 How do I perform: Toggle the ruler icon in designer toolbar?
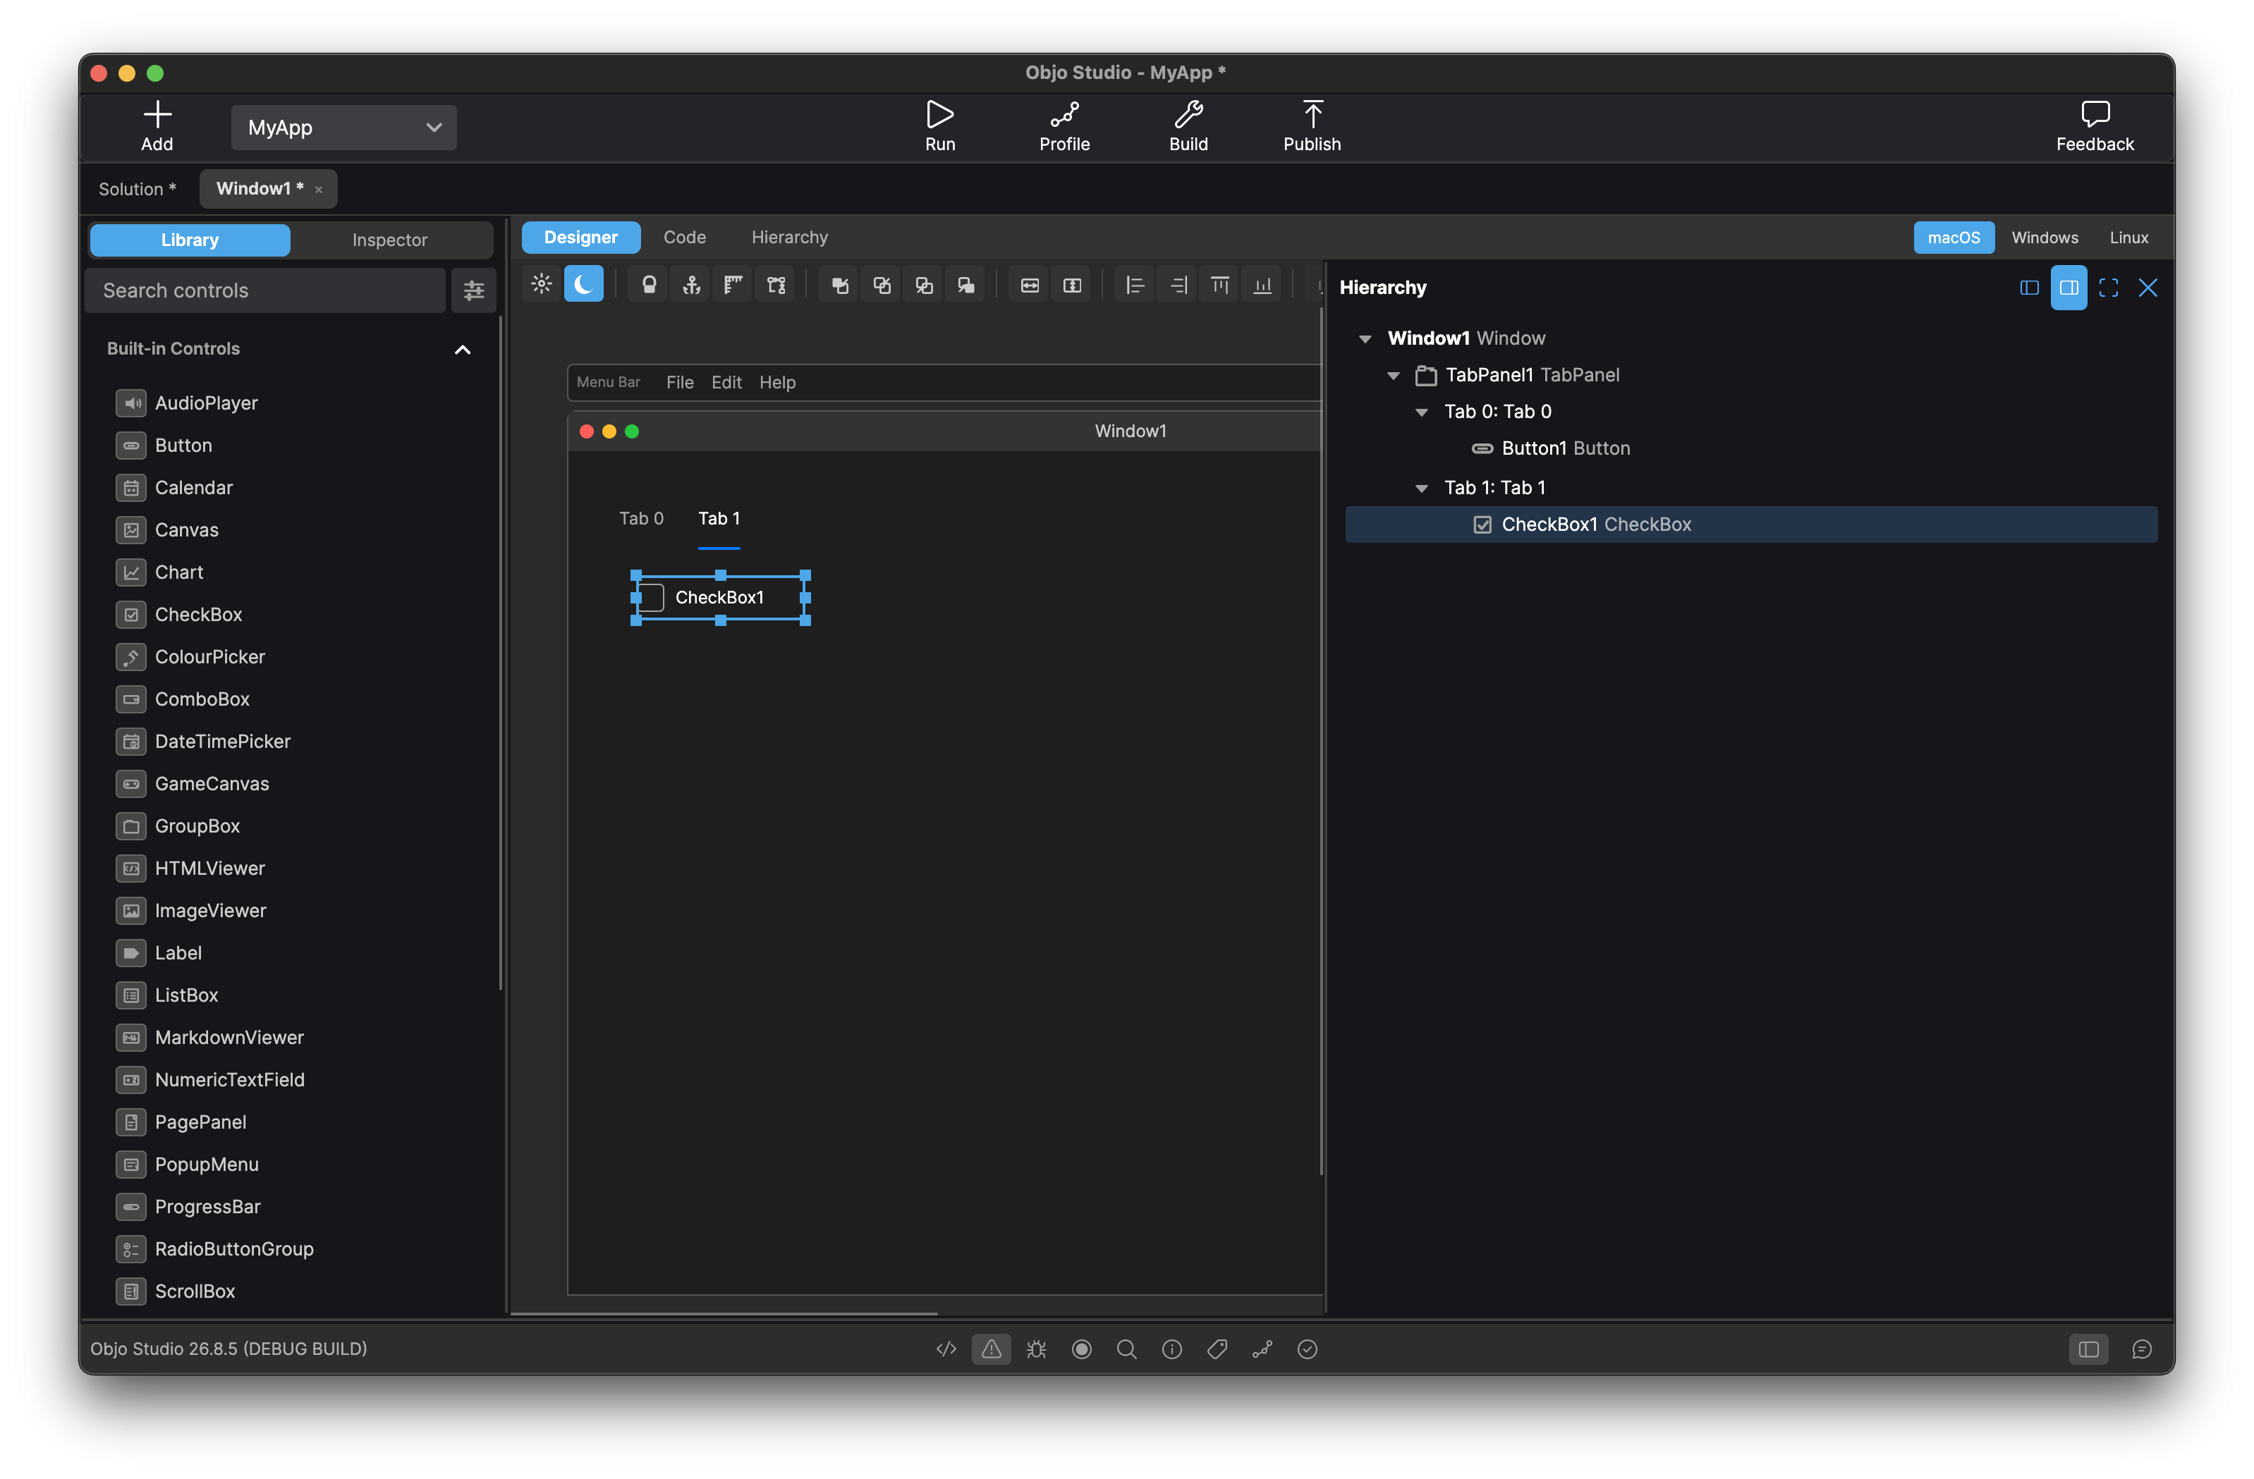(x=733, y=285)
